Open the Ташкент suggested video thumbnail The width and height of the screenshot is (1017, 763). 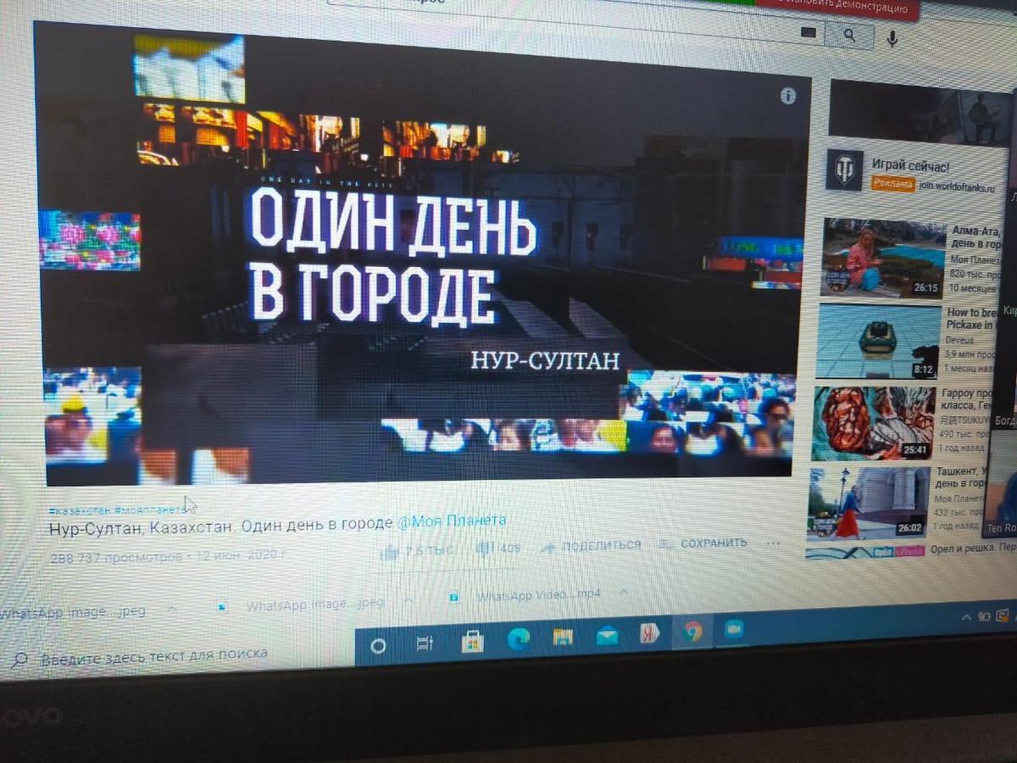868,503
